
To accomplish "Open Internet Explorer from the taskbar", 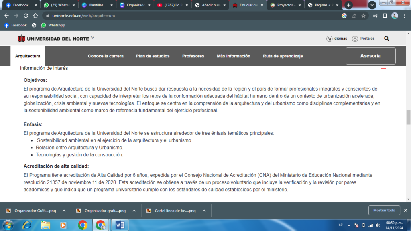I will click(27, 225).
